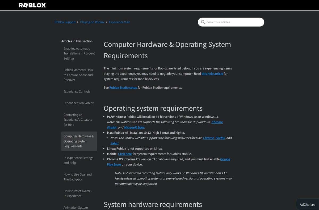Open In-experience Settings and Help article
The height and width of the screenshot is (210, 319).
click(x=78, y=160)
